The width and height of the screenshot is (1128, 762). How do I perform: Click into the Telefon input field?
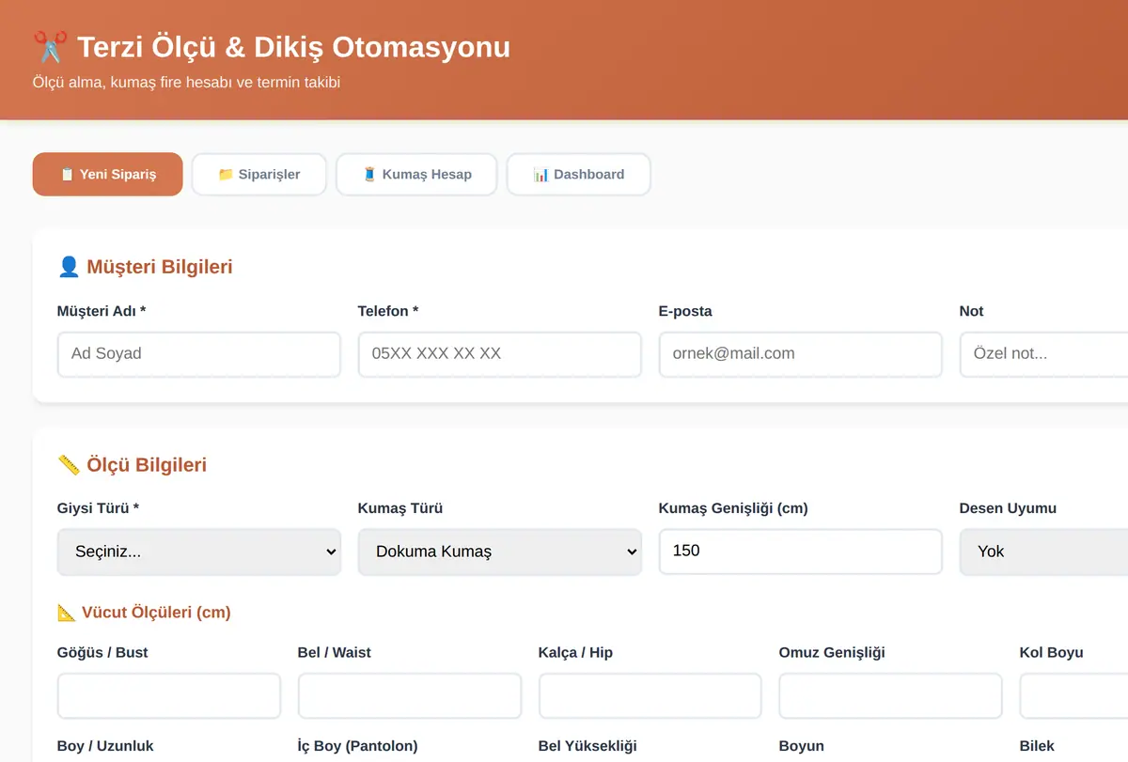pos(500,354)
